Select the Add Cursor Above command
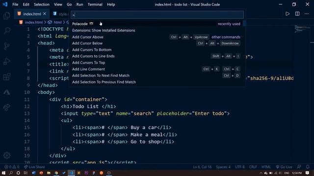The height and width of the screenshot is (176, 314). pos(157,37)
